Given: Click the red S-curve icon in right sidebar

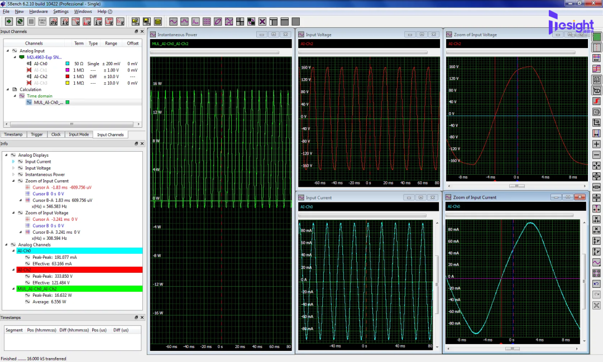Looking at the screenshot, I should pos(596,101).
